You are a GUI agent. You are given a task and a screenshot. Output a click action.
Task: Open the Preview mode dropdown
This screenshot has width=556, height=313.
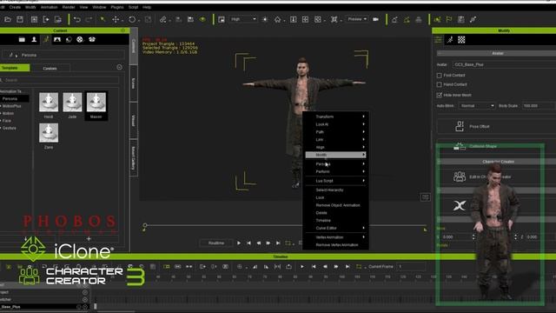[x=357, y=19]
